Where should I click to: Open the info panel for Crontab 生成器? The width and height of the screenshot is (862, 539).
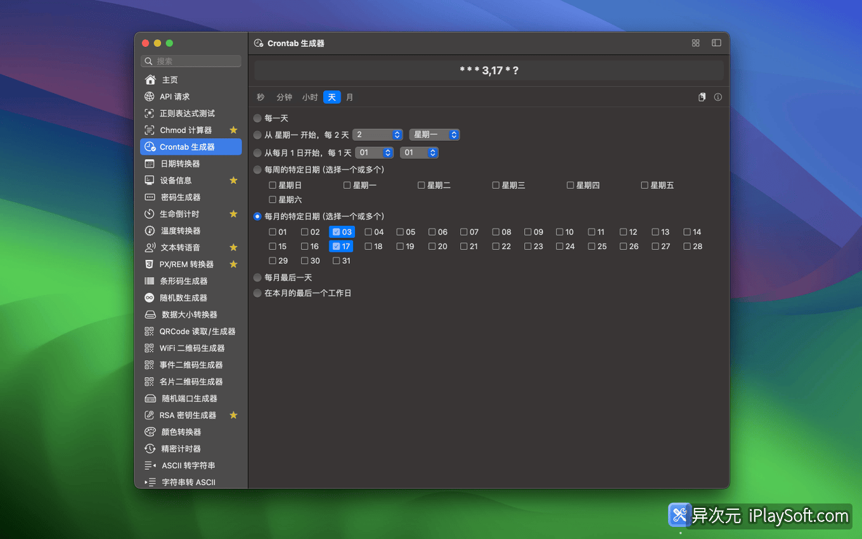717,96
